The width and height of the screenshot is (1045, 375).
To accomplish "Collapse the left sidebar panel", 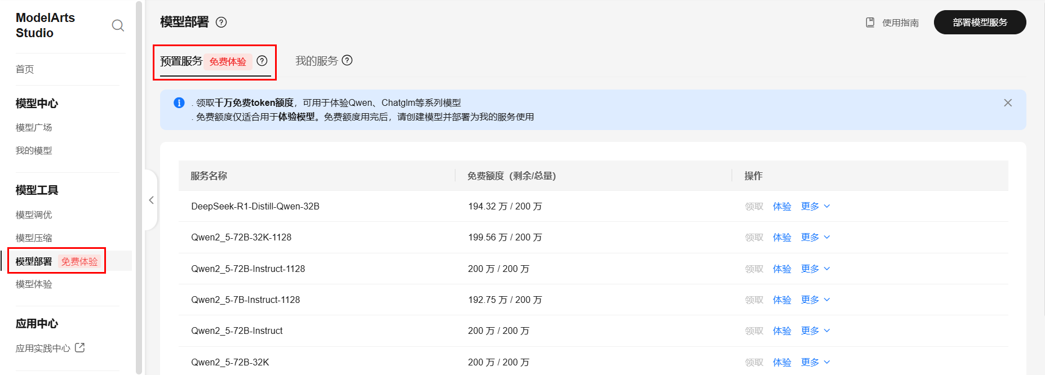I will coord(151,200).
